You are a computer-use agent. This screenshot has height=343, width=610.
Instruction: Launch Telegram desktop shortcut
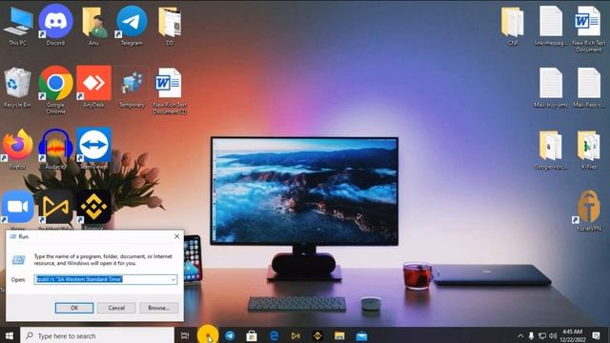[132, 26]
